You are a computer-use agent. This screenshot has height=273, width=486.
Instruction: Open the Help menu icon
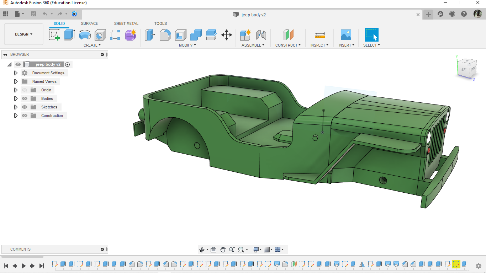click(464, 14)
